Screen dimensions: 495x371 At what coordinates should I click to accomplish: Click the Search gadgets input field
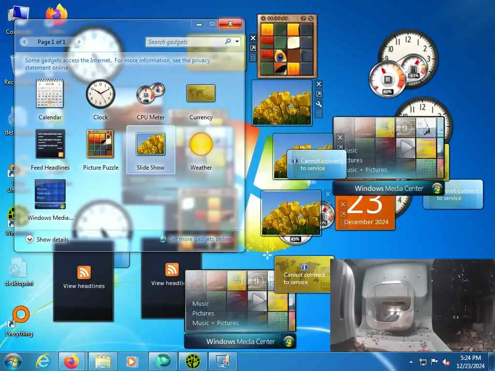click(x=185, y=42)
